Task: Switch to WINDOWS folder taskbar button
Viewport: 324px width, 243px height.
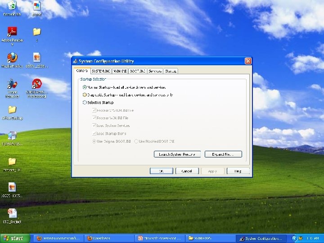Action: tap(211, 238)
